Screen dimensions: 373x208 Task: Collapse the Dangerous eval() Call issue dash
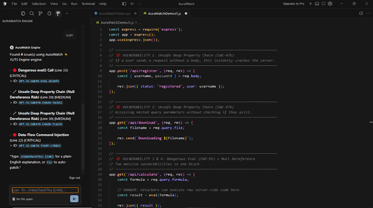point(11,70)
